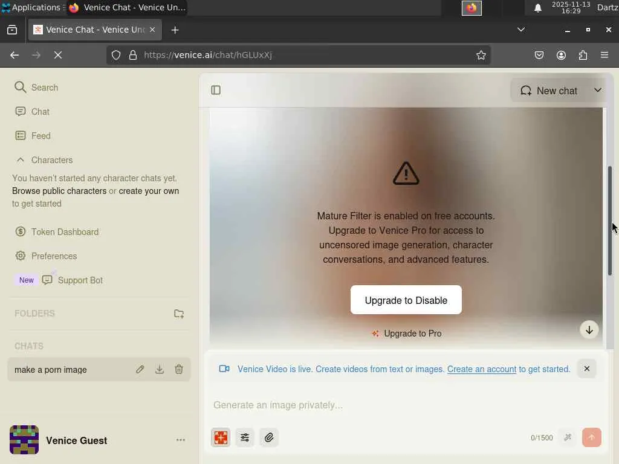Expand the New chat dropdown arrow
Viewport: 619px width, 464px height.
pyautogui.click(x=598, y=91)
